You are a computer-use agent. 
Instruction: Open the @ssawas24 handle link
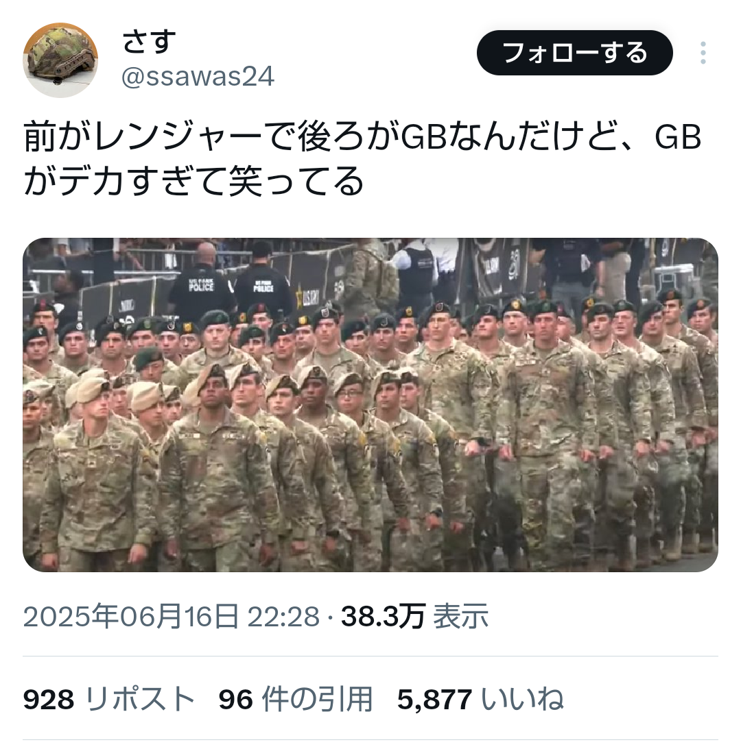[x=198, y=77]
